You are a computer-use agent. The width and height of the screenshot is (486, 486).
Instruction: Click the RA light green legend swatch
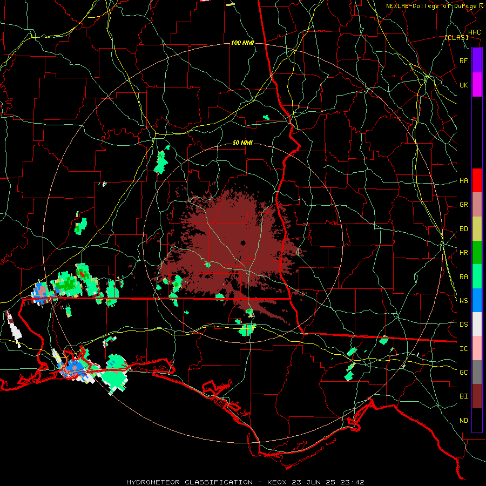477,276
